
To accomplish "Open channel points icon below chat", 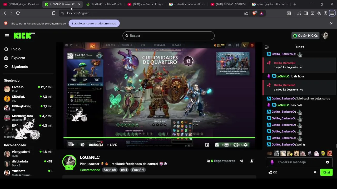I will [273, 172].
